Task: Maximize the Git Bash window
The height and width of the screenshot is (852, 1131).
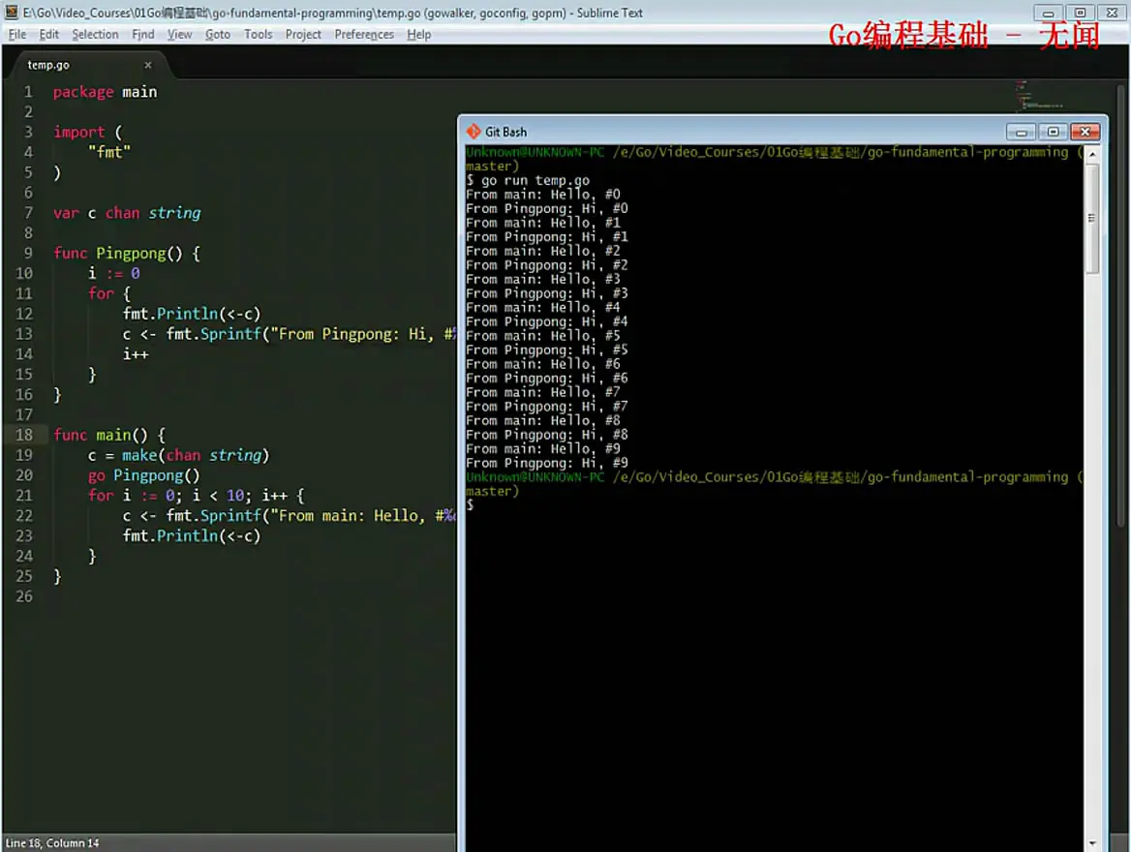Action: [x=1054, y=132]
